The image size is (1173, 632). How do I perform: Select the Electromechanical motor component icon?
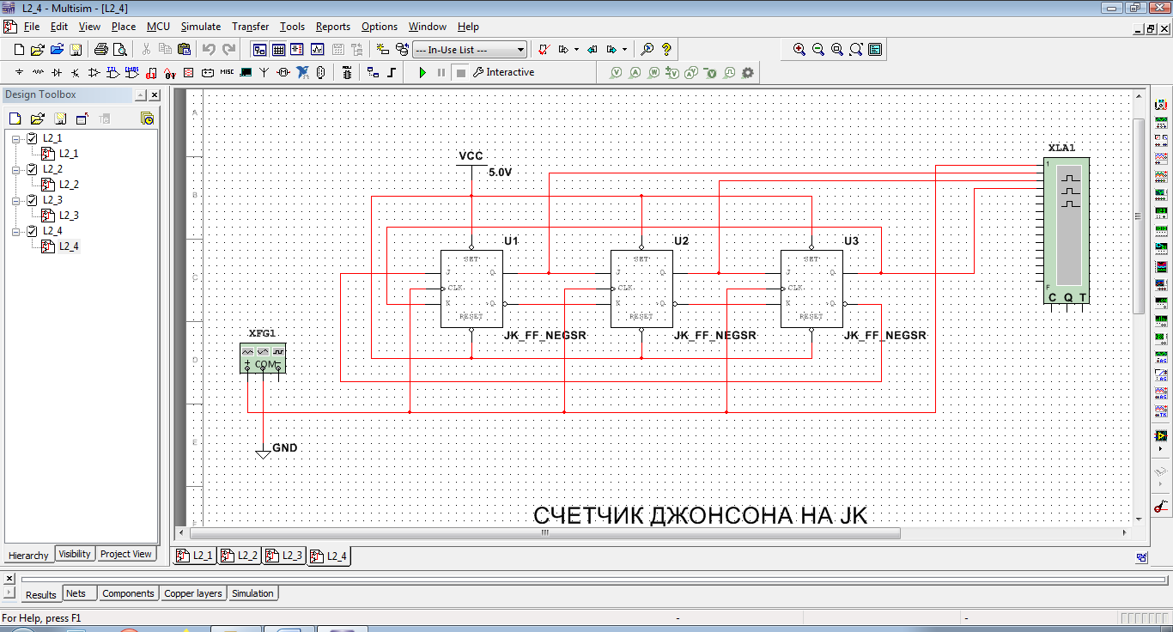283,73
